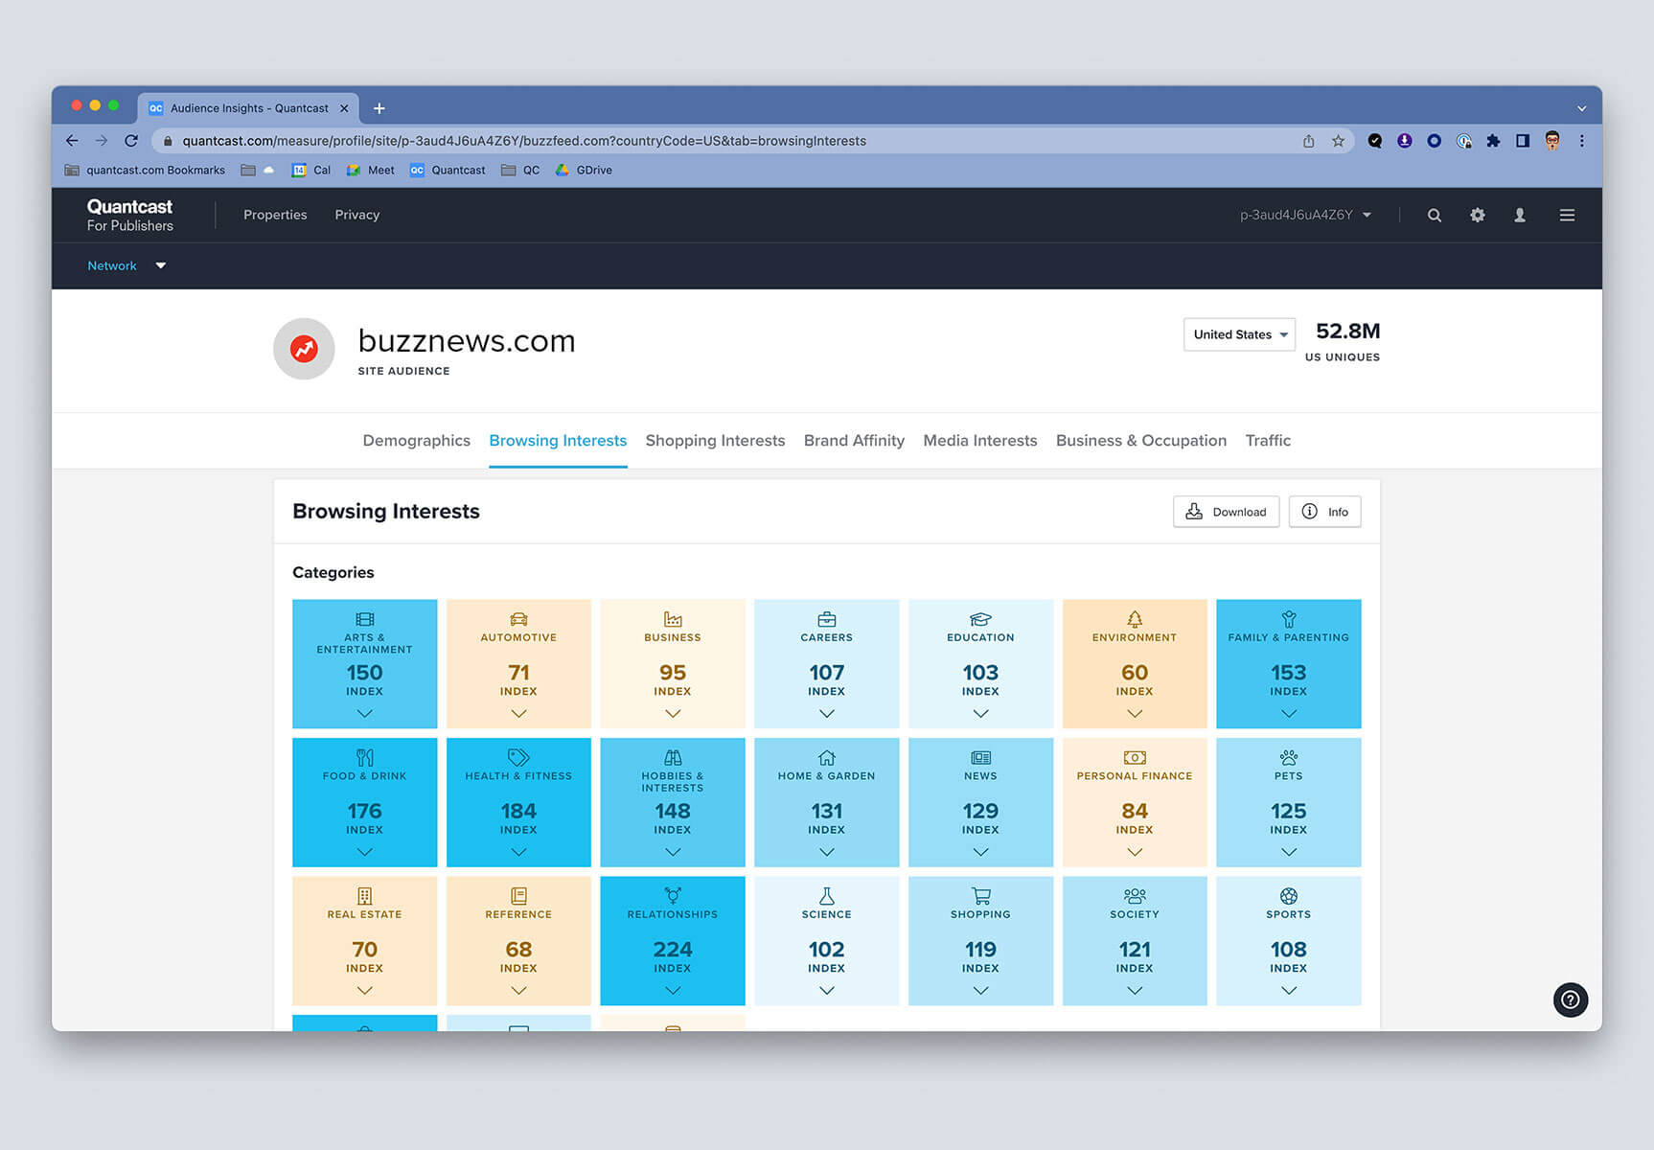Image resolution: width=1654 pixels, height=1150 pixels.
Task: Open the Quantcast bookmark in bookmarks bar
Action: pyautogui.click(x=448, y=170)
